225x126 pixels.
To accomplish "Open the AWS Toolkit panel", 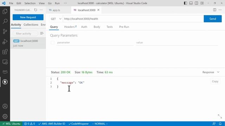I will point(5,71).
